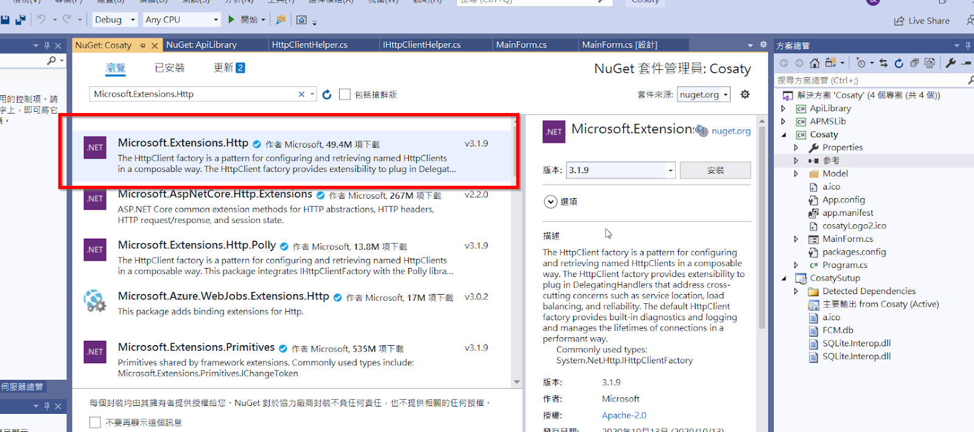Check the Do not show this again checkbox

click(95, 422)
